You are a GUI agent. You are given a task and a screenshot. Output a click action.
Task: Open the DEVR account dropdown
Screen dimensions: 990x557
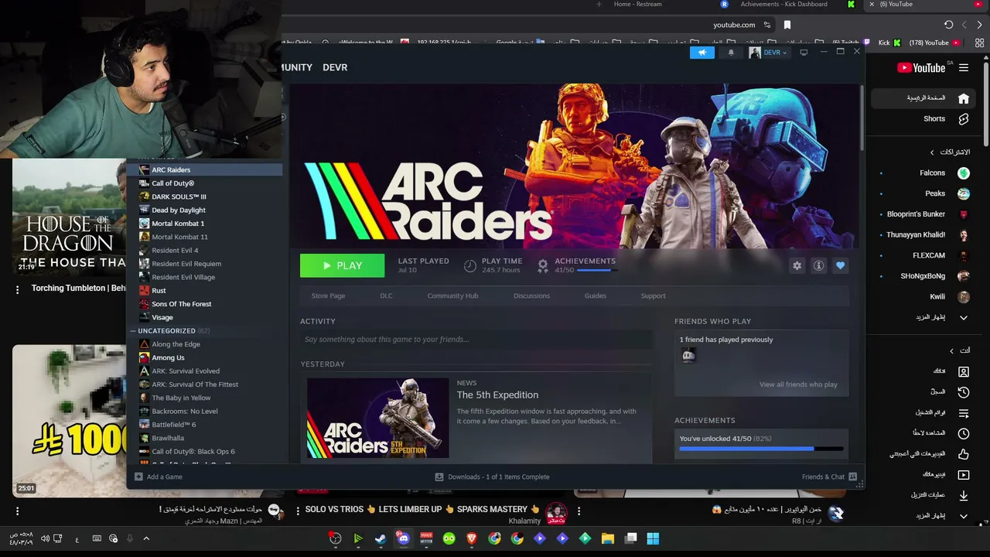pyautogui.click(x=768, y=53)
